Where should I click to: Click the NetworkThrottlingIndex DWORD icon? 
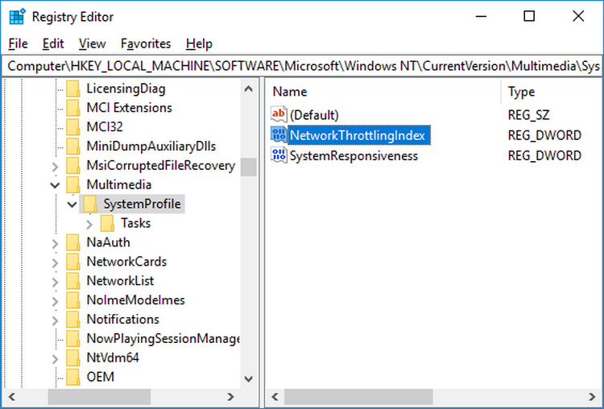click(x=279, y=134)
